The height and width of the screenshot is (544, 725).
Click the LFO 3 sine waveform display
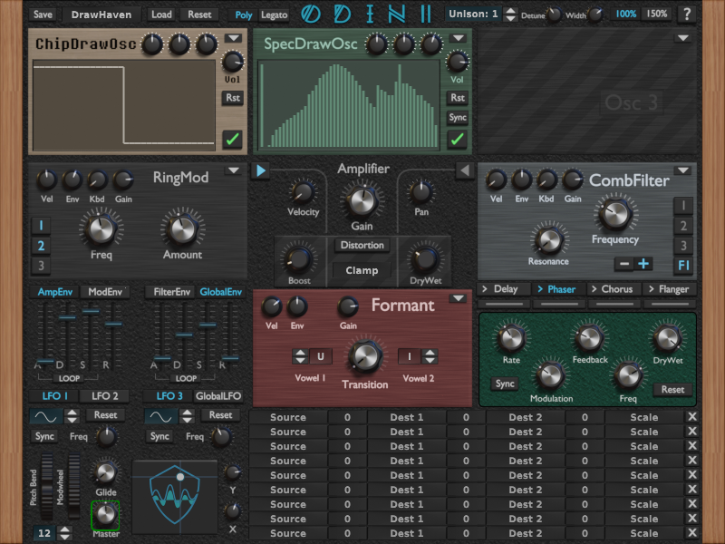click(x=161, y=416)
